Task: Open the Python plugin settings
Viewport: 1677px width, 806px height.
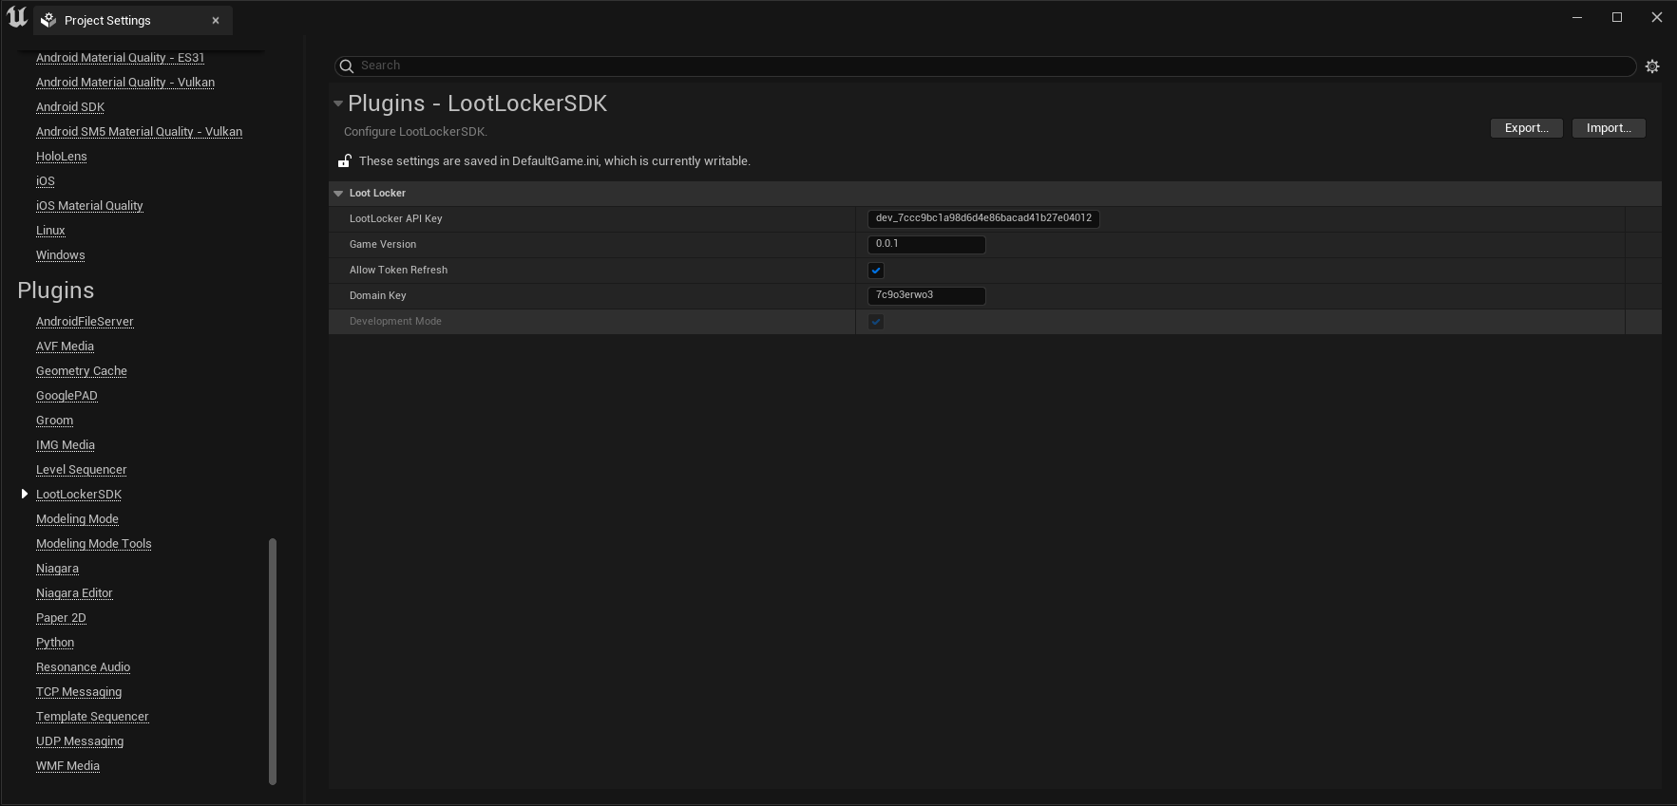Action: tap(55, 643)
